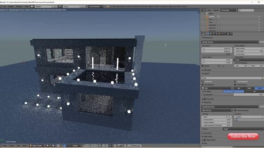Click the outliner search field
Image resolution: width=264 pixels, height=148 pixels.
pos(247,10)
